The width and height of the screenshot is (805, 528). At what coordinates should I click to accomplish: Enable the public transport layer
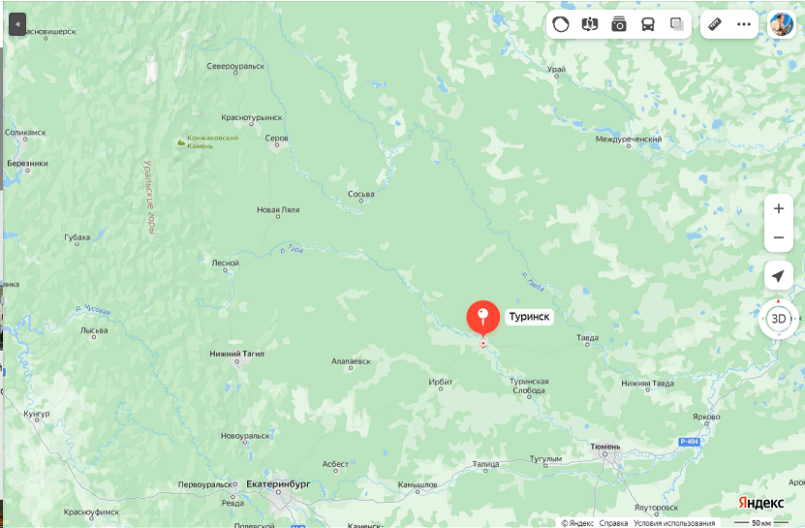coord(648,24)
